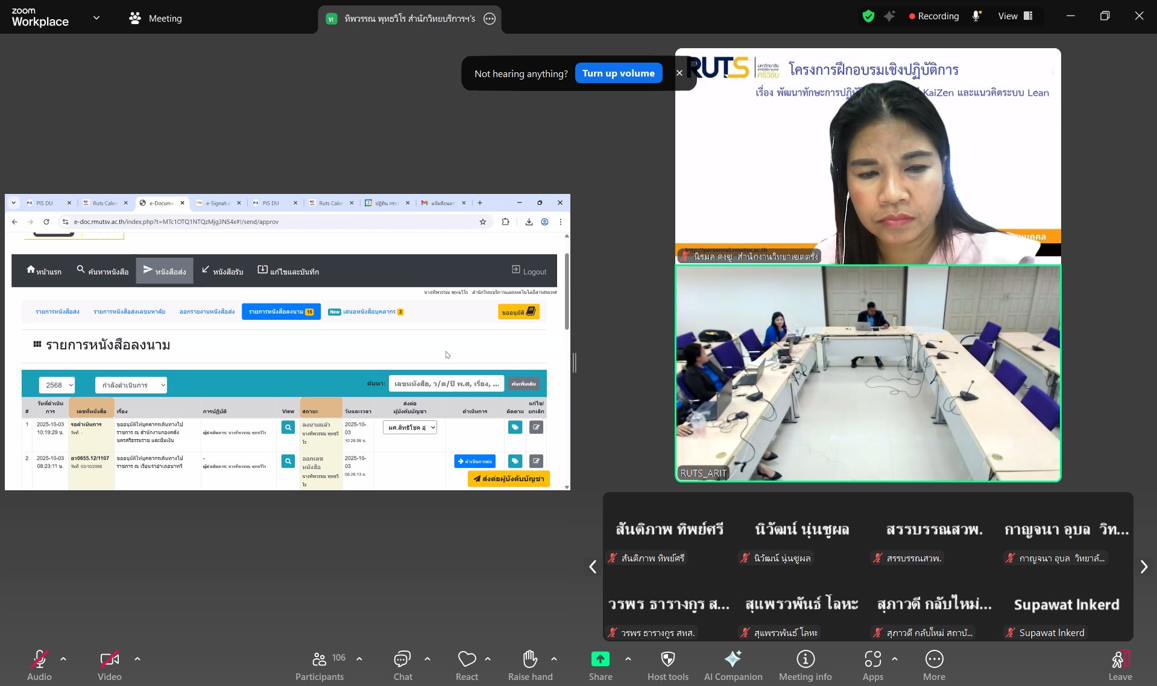Screen dimensions: 1157x686
Task: Raise hand in the meeting
Action: point(530,665)
